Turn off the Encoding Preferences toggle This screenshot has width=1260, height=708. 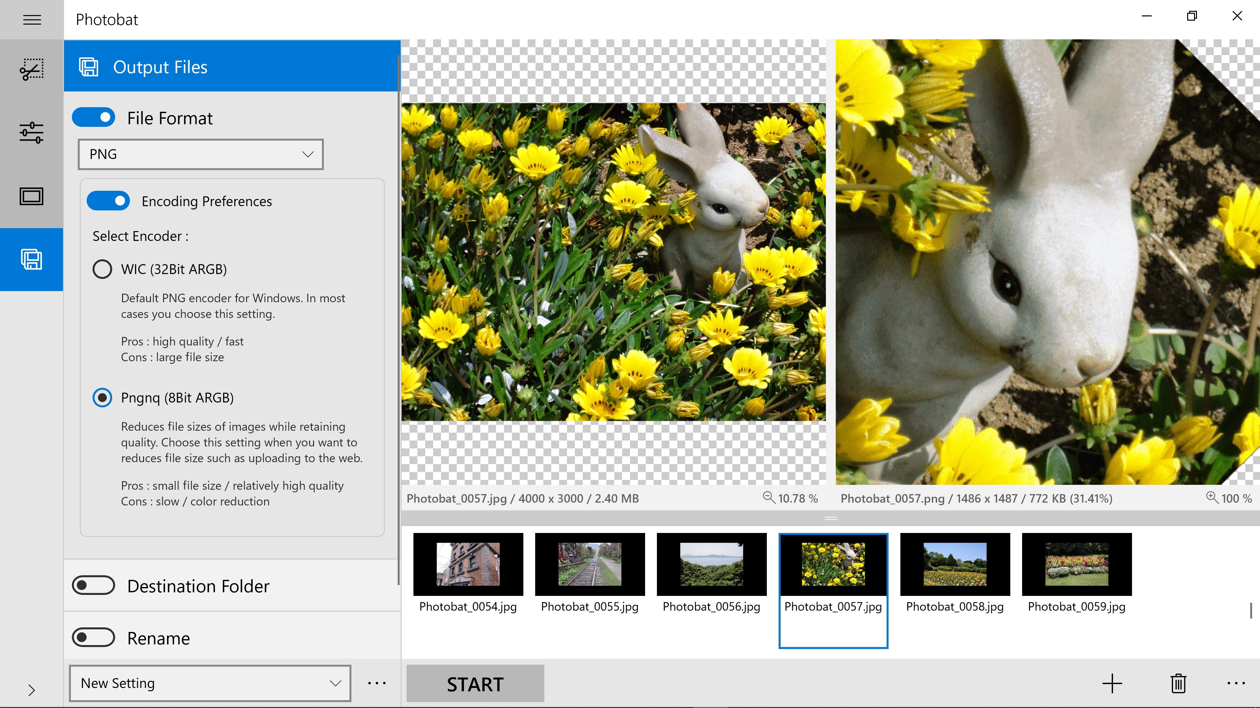(x=108, y=201)
